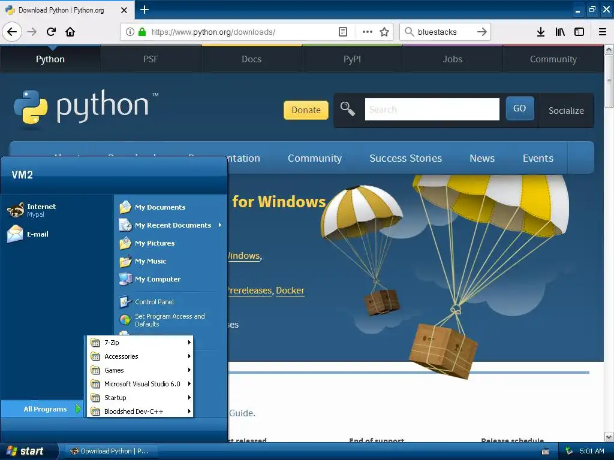614x460 pixels.
Task: Click the site search magnifier icon
Action: coord(347,109)
